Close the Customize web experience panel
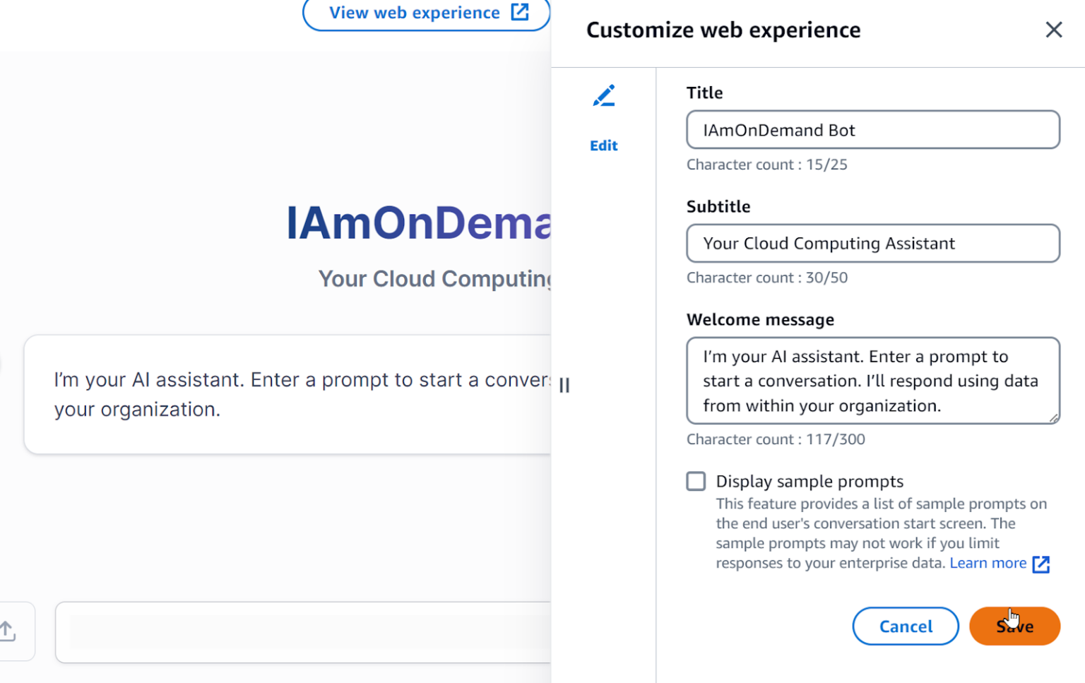This screenshot has height=683, width=1085. pos(1053,30)
